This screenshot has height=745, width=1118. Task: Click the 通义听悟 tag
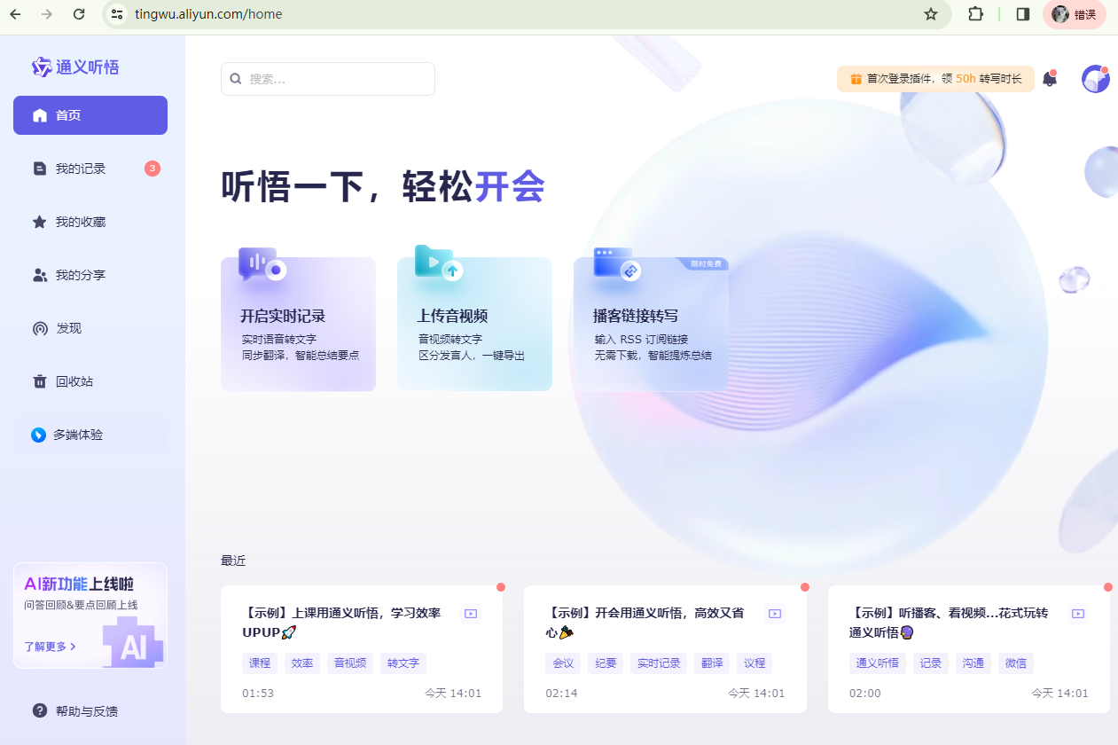point(878,663)
